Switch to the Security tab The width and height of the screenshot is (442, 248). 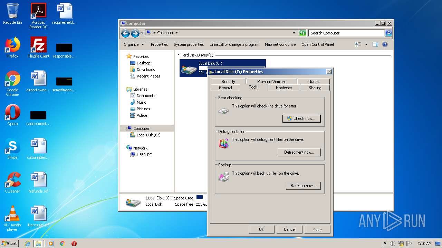(228, 82)
